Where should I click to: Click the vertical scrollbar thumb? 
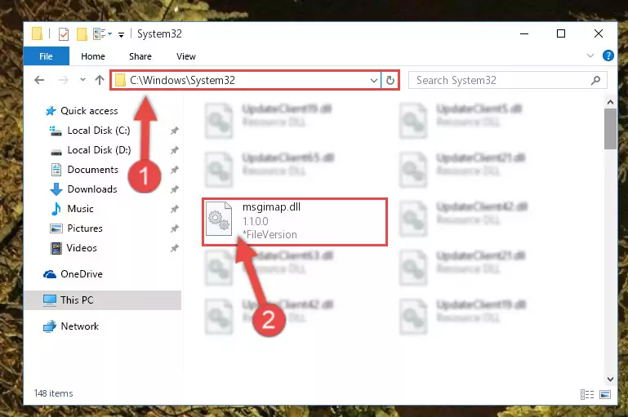point(610,129)
